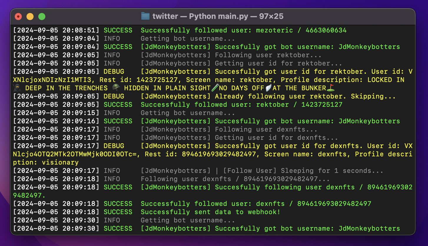Click 'Following user dexnfts...' with JdMonkeybotters prefix

pyautogui.click(x=266, y=129)
